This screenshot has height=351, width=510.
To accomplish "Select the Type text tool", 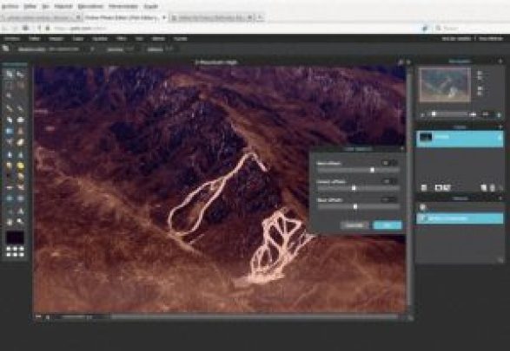I will pyautogui.click(x=21, y=211).
